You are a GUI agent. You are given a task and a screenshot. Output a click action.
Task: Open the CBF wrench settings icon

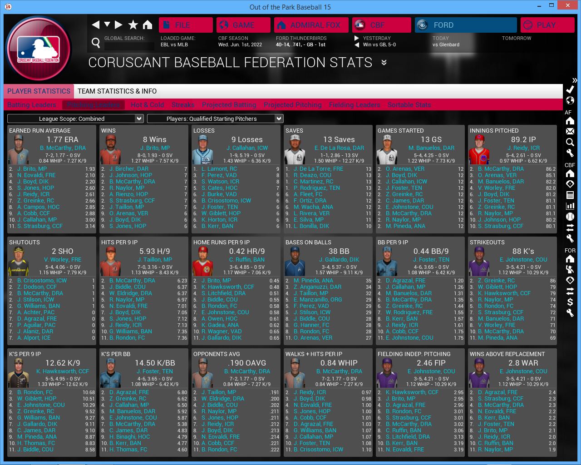click(570, 238)
